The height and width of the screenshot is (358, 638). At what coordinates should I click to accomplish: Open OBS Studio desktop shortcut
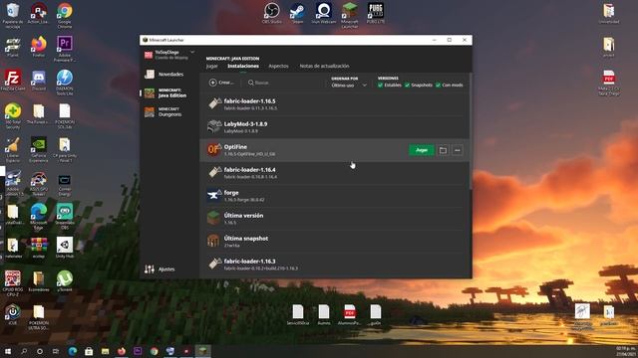coord(272,13)
